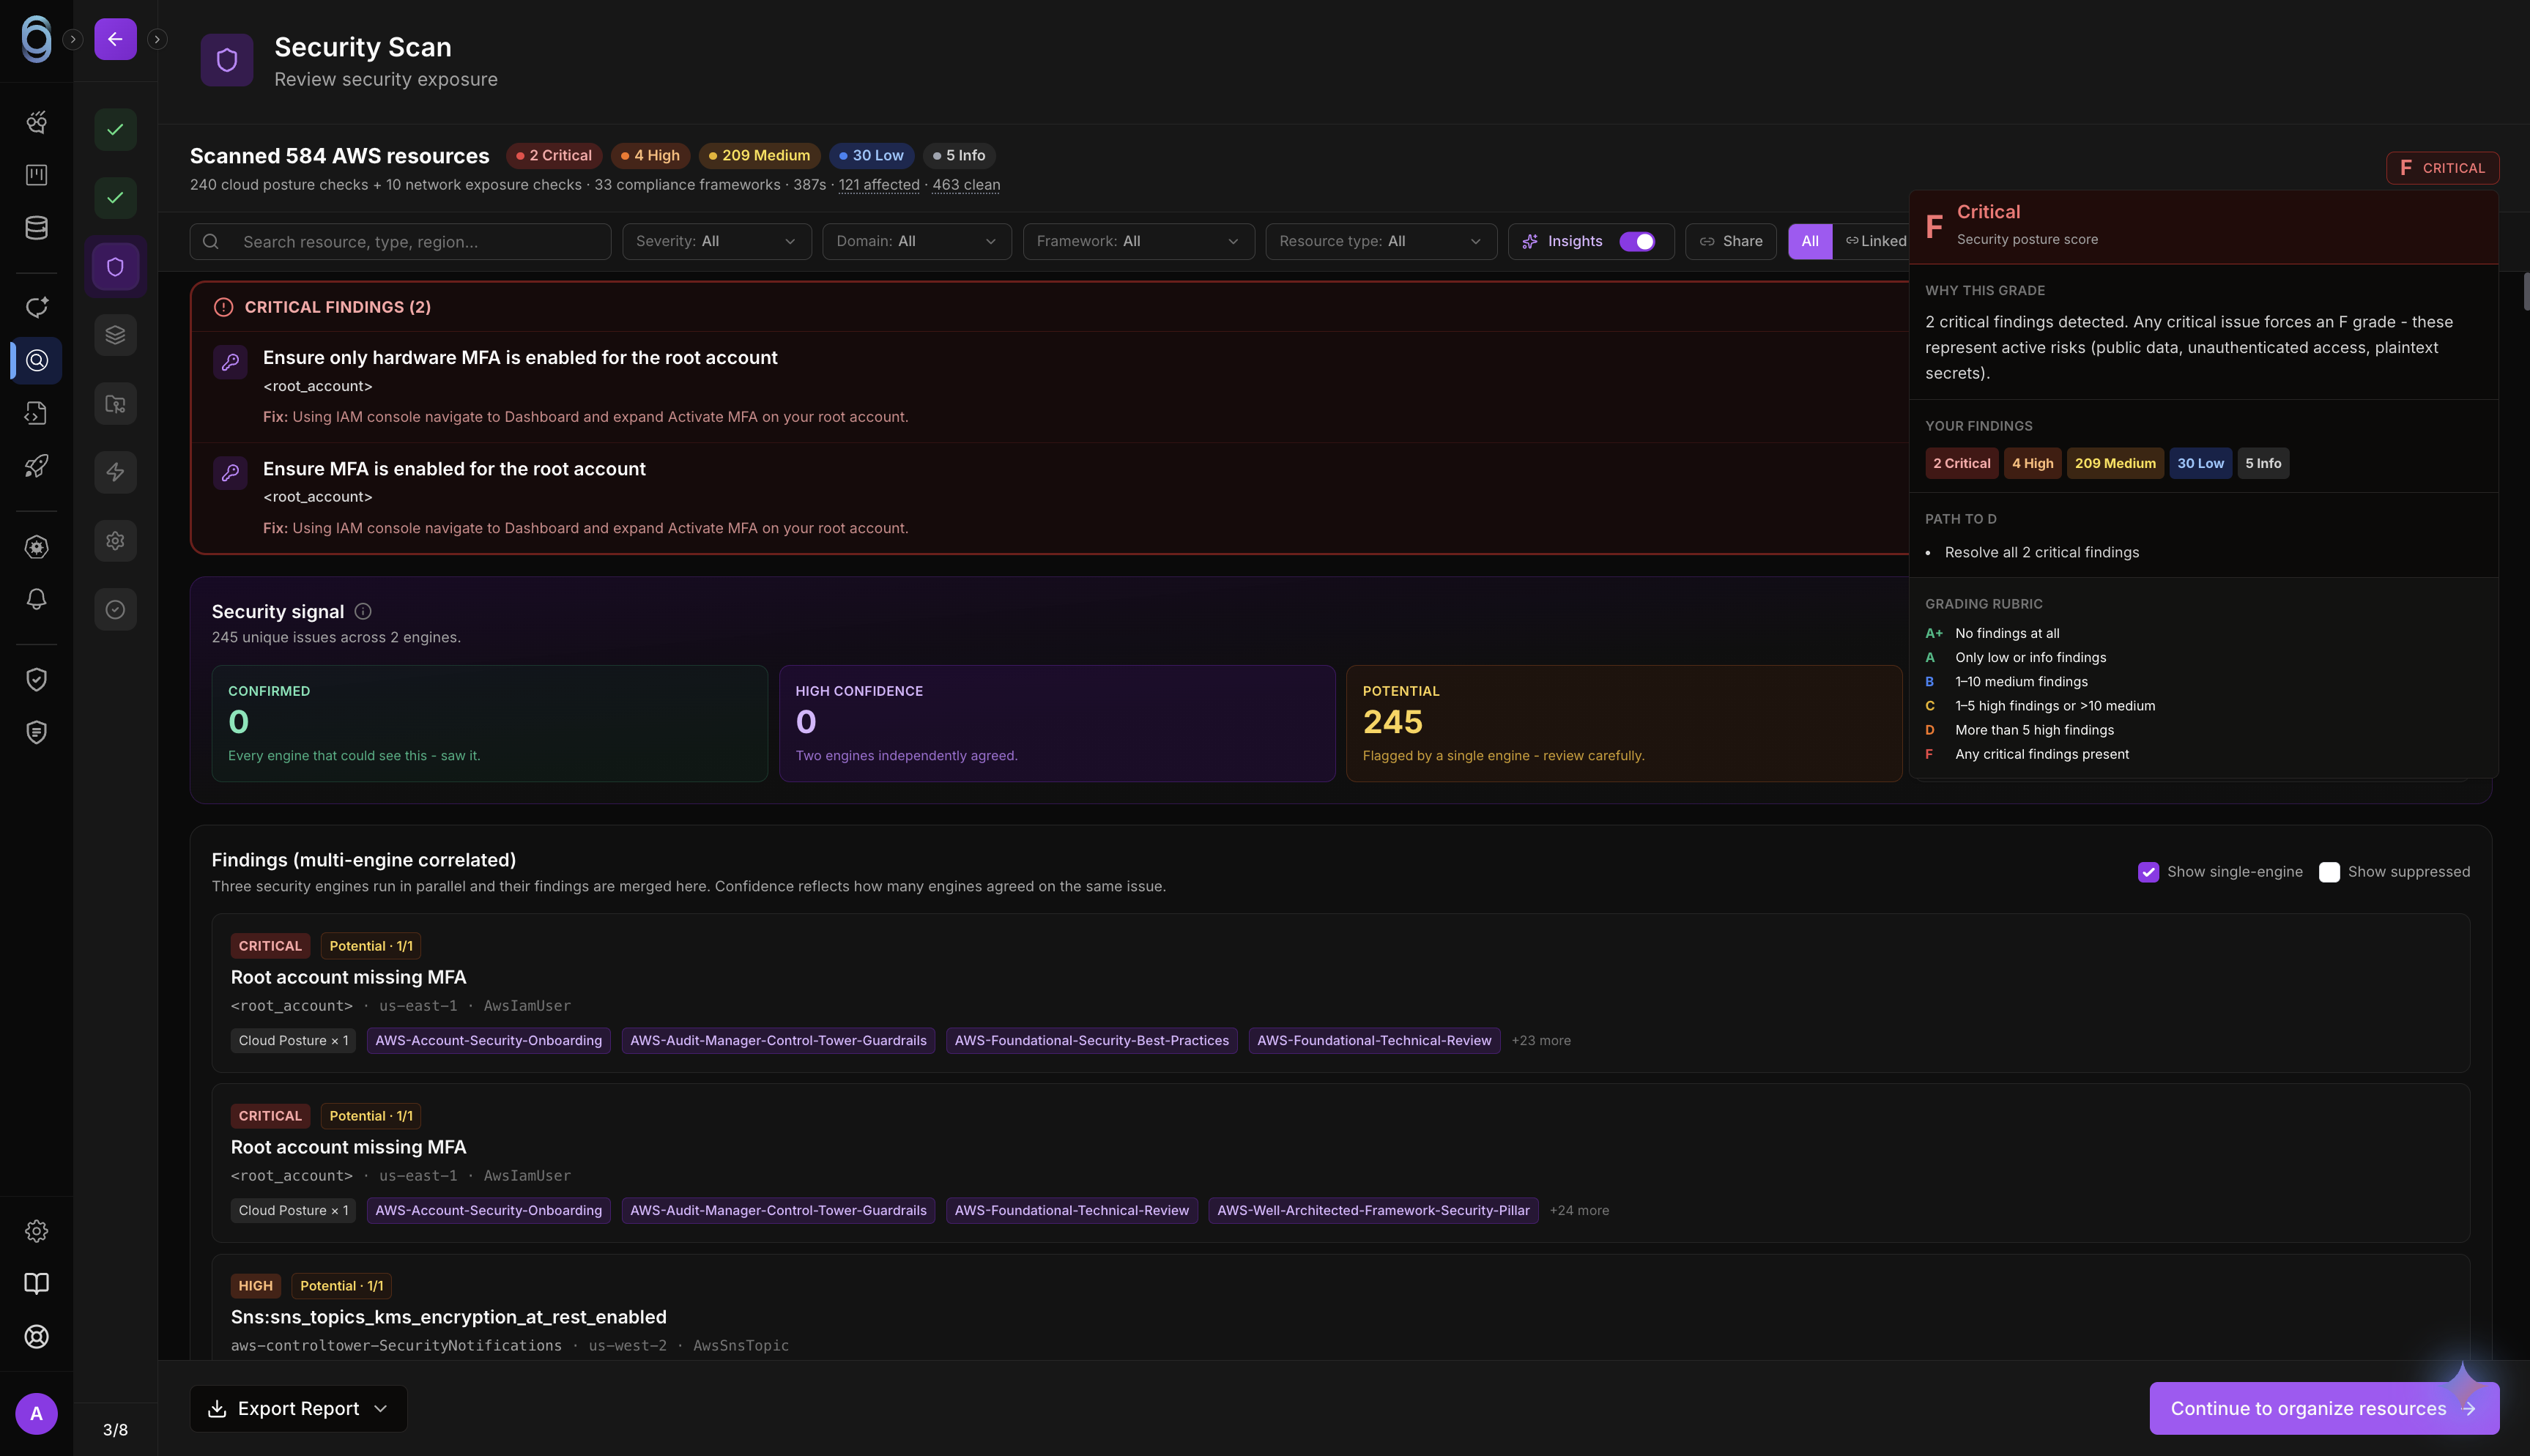
Task: Check the Show suppressed checkbox
Action: pyautogui.click(x=2329, y=872)
